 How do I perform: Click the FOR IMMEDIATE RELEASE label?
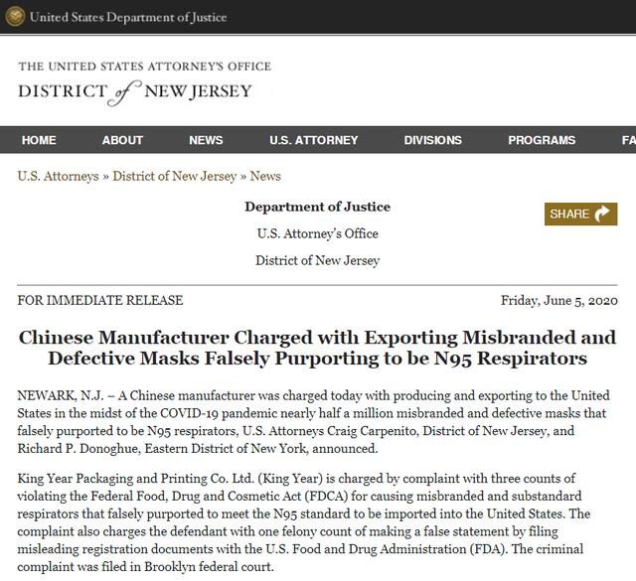100,300
